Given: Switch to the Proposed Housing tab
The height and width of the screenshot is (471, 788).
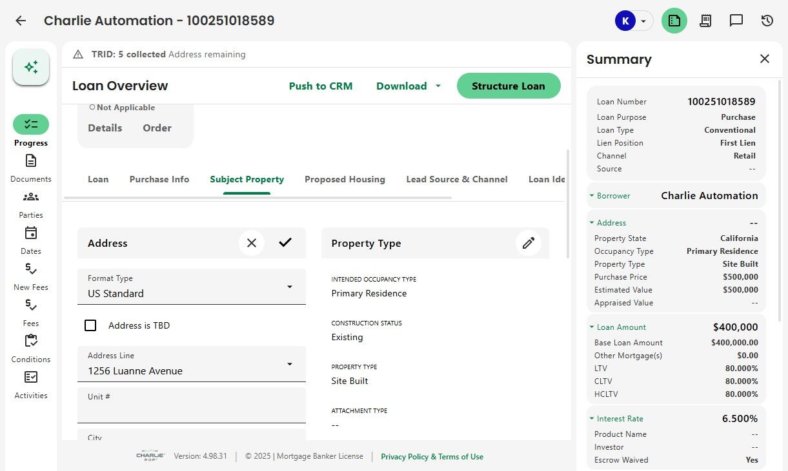Looking at the screenshot, I should (x=345, y=179).
